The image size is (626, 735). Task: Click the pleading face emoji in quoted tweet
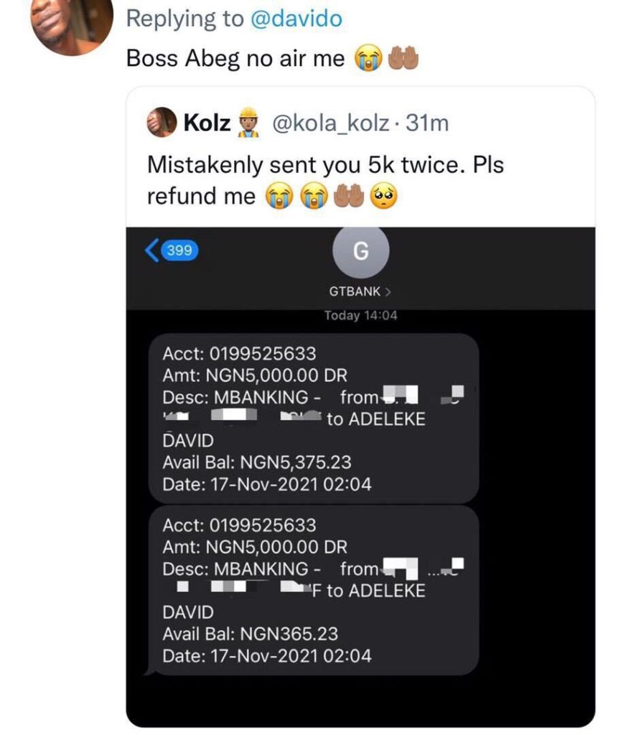(x=383, y=196)
